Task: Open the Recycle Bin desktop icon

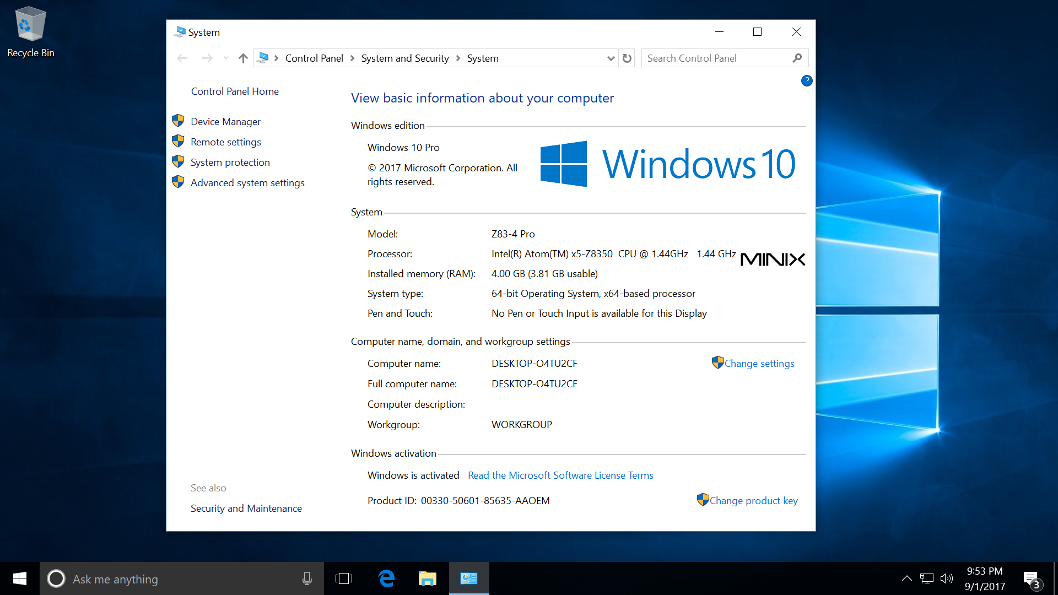Action: point(30,32)
